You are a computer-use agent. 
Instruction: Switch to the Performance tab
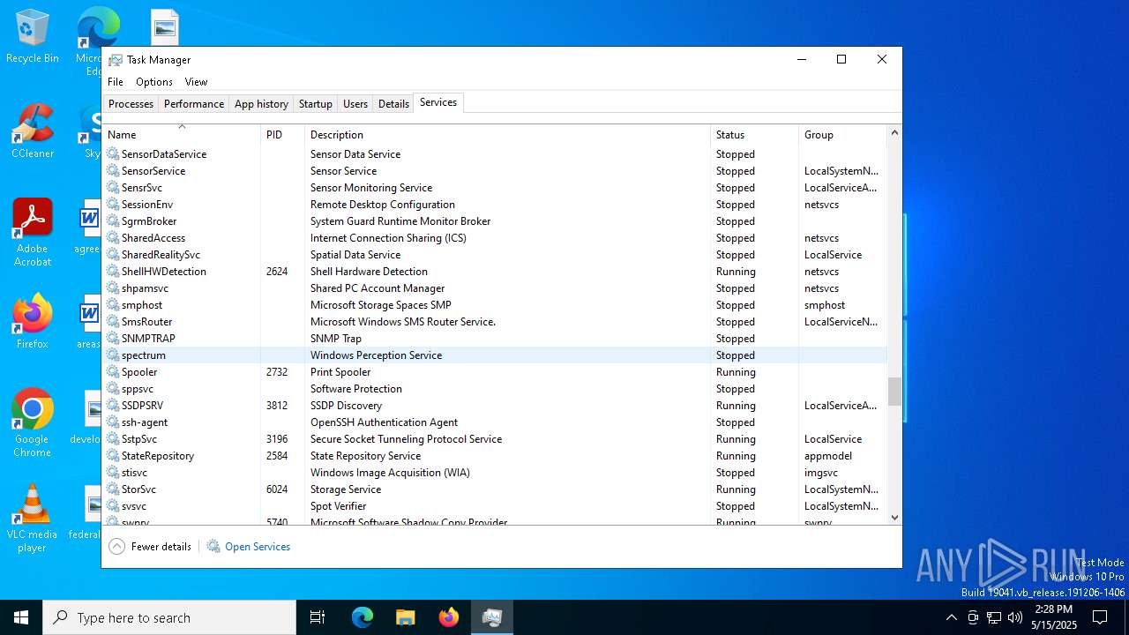(194, 104)
